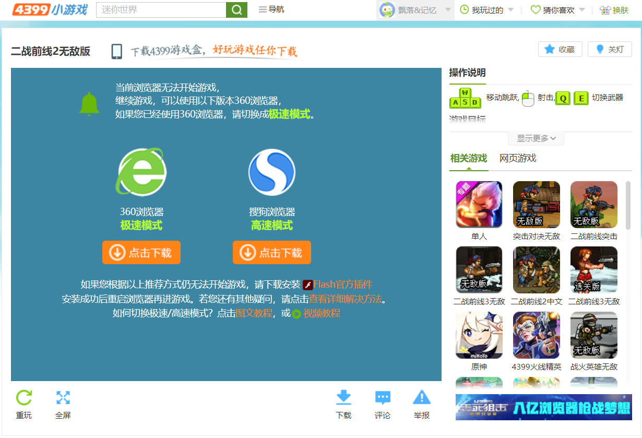Viewport: 642px width, 438px height.
Task: Expand the 显示更多 section
Action: pyautogui.click(x=536, y=138)
